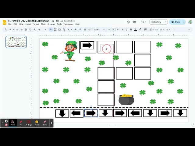This screenshot has width=195, height=146.
Task: Select the Eraser annotation tool
Action: 45,123
